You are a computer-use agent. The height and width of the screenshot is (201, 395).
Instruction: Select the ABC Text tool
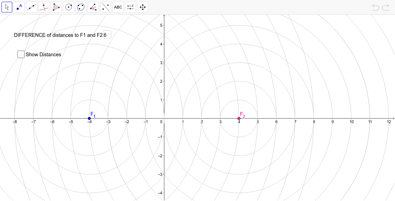118,7
